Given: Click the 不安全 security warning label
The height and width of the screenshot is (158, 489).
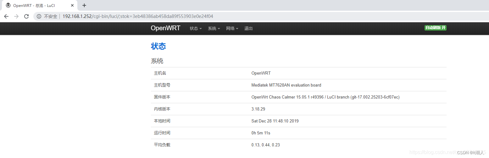Looking at the screenshot, I should [x=51, y=16].
